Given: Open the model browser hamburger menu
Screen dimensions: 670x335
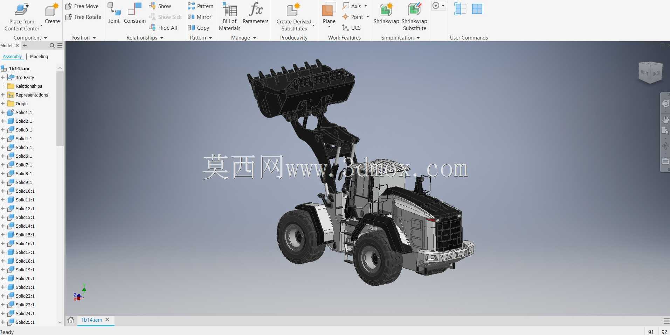Looking at the screenshot, I should (60, 45).
